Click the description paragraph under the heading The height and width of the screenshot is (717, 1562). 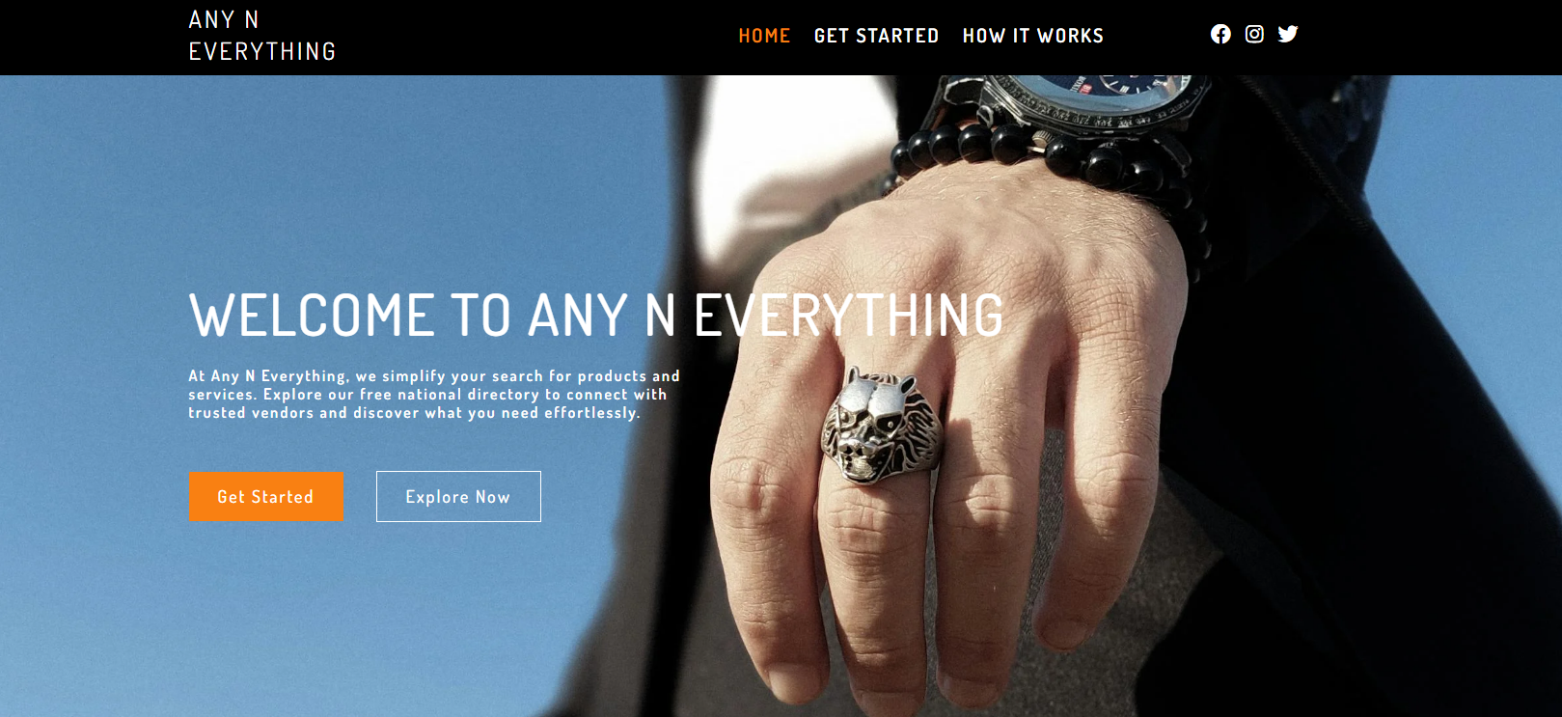pyautogui.click(x=434, y=394)
